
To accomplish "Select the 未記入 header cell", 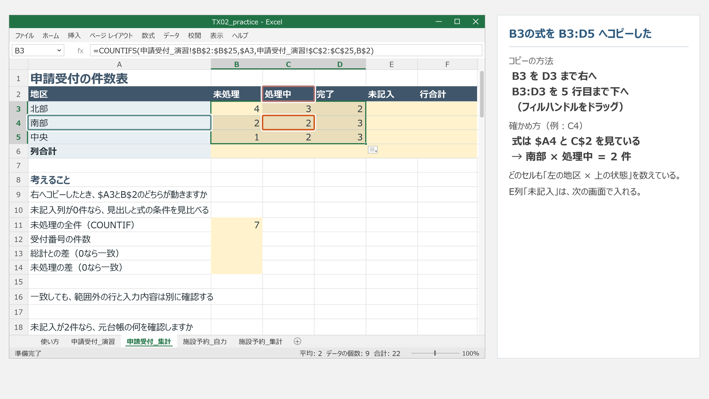I will (392, 94).
